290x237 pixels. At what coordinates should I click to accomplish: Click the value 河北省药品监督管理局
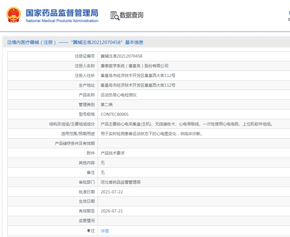pos(121,182)
